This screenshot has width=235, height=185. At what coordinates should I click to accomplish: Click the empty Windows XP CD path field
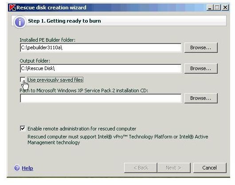101,98
